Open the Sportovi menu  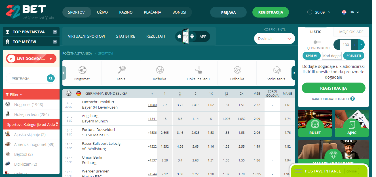[77, 12]
